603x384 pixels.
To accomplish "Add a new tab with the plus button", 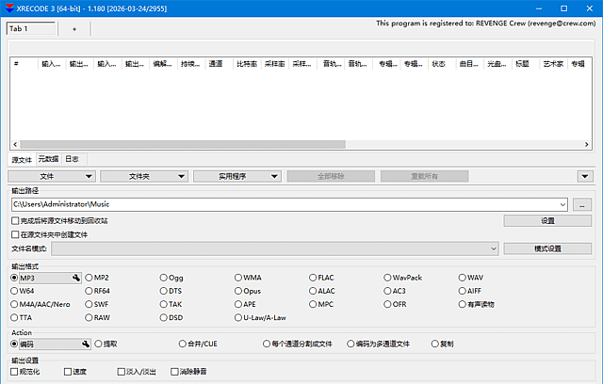I will tap(74, 29).
